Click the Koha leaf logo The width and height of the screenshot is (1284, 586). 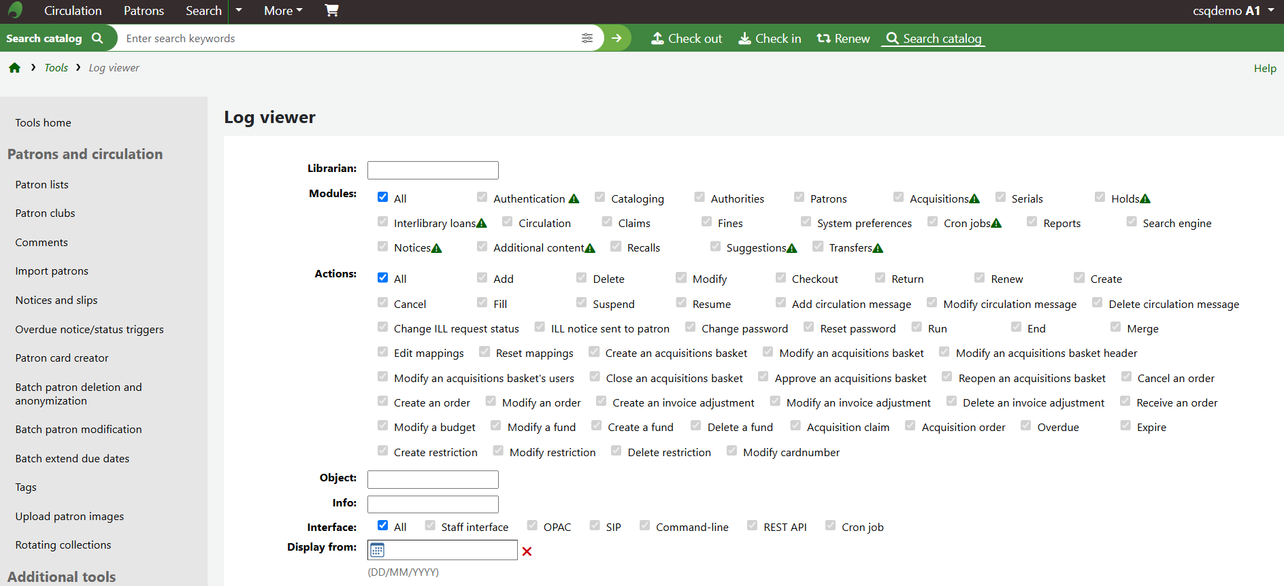15,10
